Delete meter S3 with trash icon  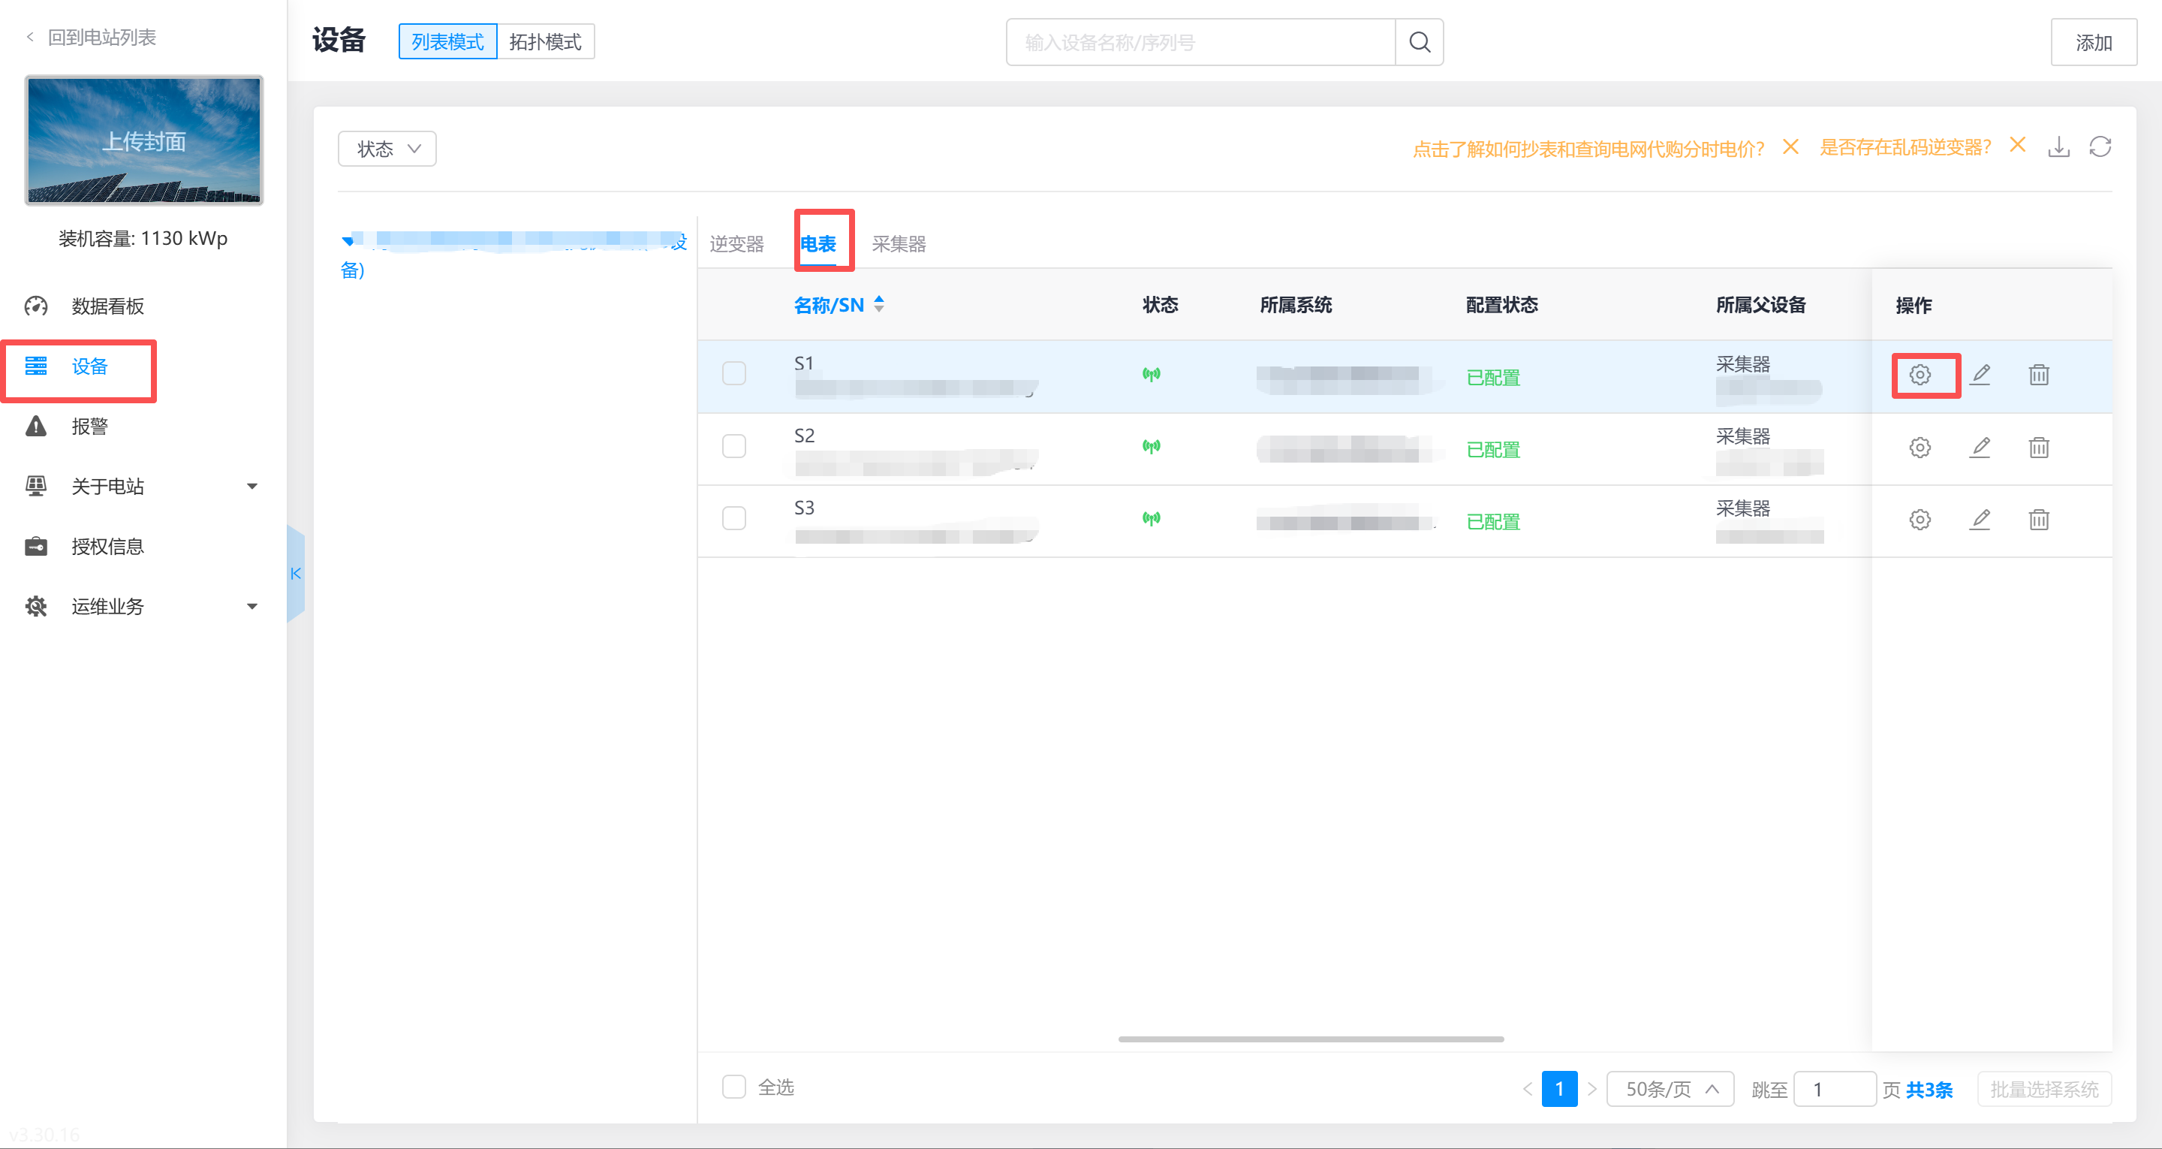point(2039,520)
